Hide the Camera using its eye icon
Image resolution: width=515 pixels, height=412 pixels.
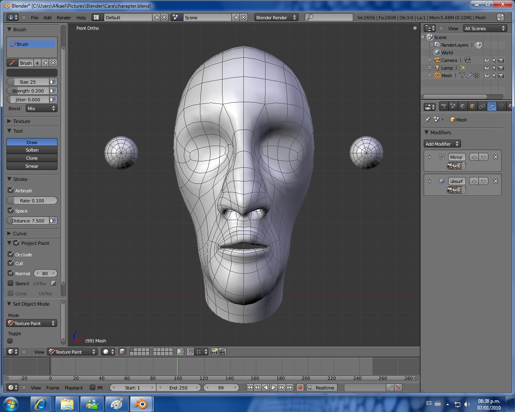tap(486, 60)
